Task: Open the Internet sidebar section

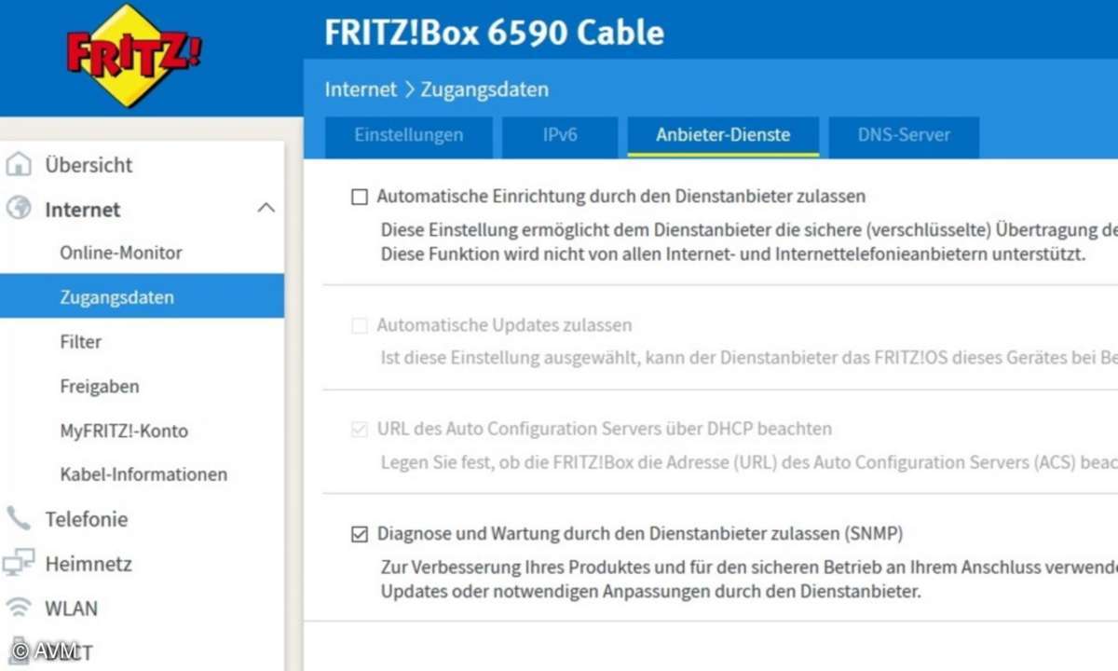Action: tap(83, 210)
